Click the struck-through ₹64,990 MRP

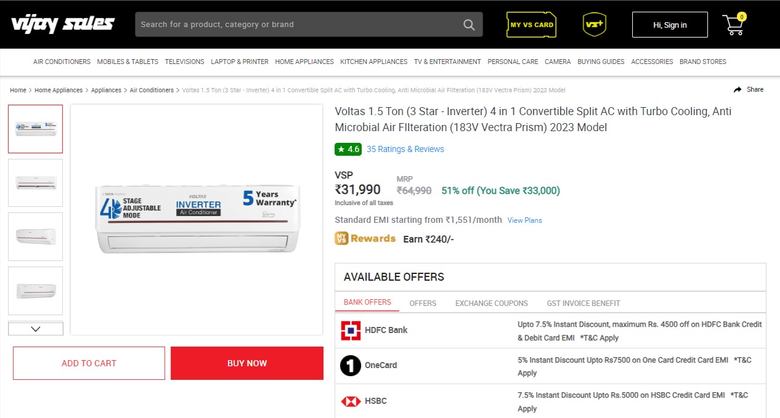click(414, 191)
